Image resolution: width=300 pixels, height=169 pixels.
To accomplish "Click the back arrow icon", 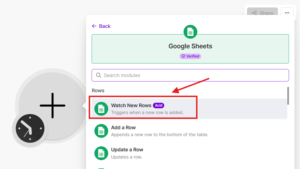I will click(94, 26).
